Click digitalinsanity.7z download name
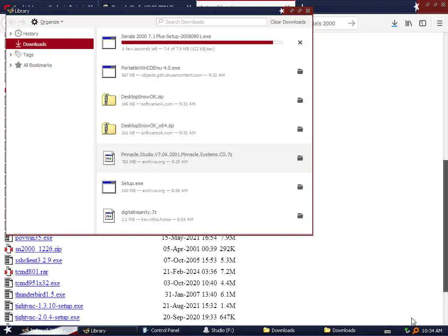The height and width of the screenshot is (336, 448). point(139,212)
